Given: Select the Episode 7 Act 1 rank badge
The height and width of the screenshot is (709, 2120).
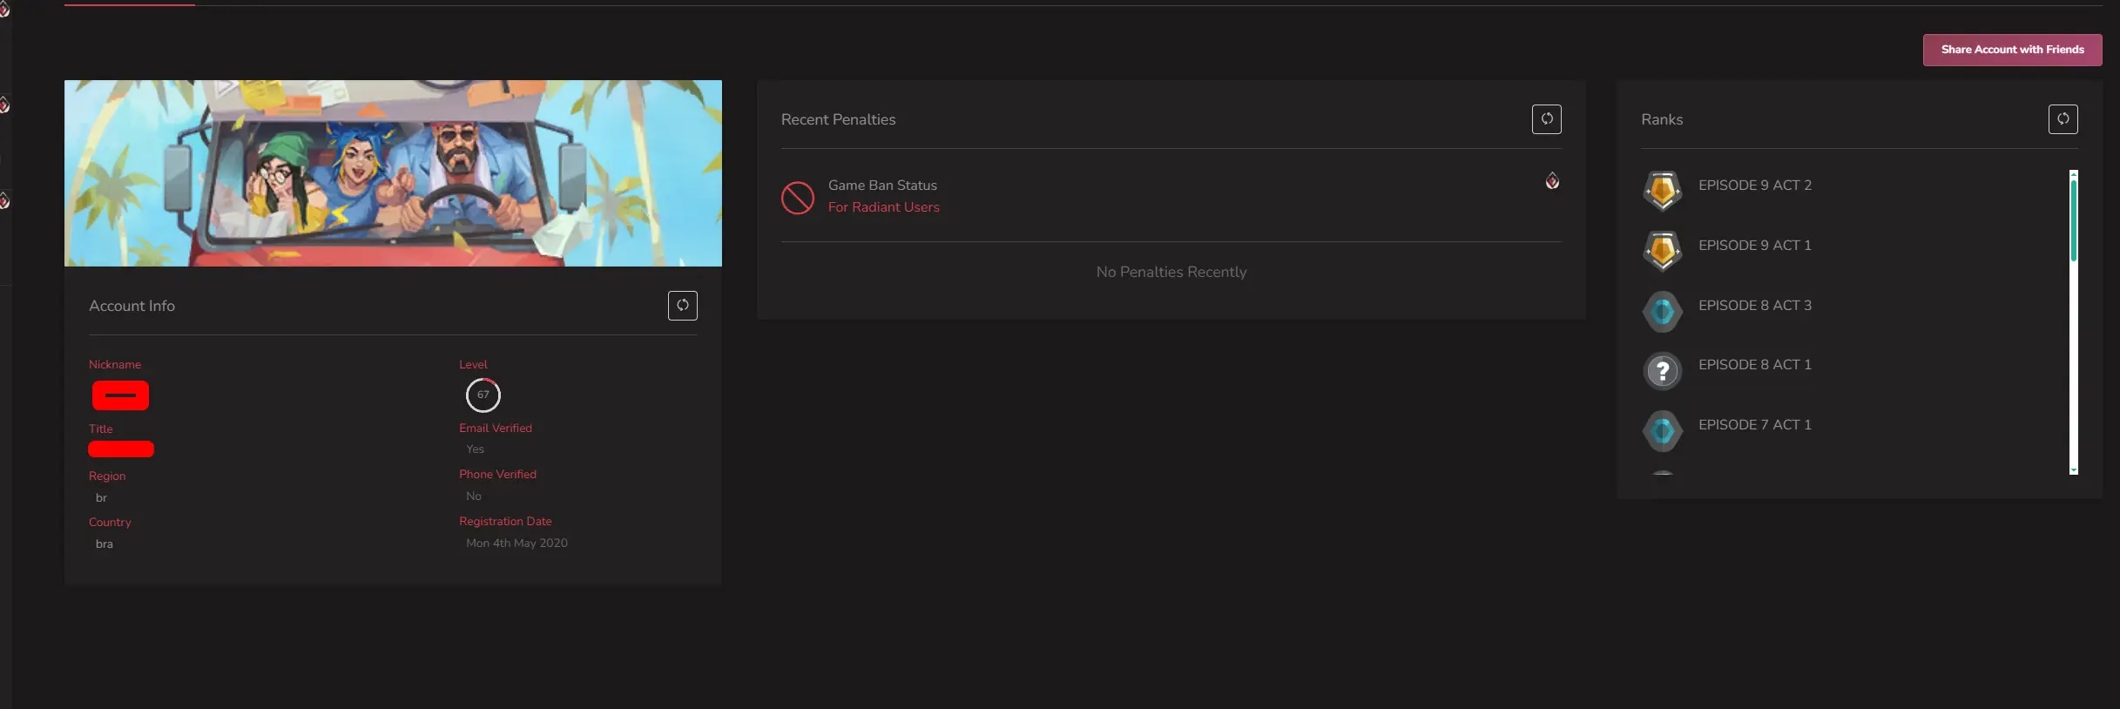Looking at the screenshot, I should click(1663, 430).
